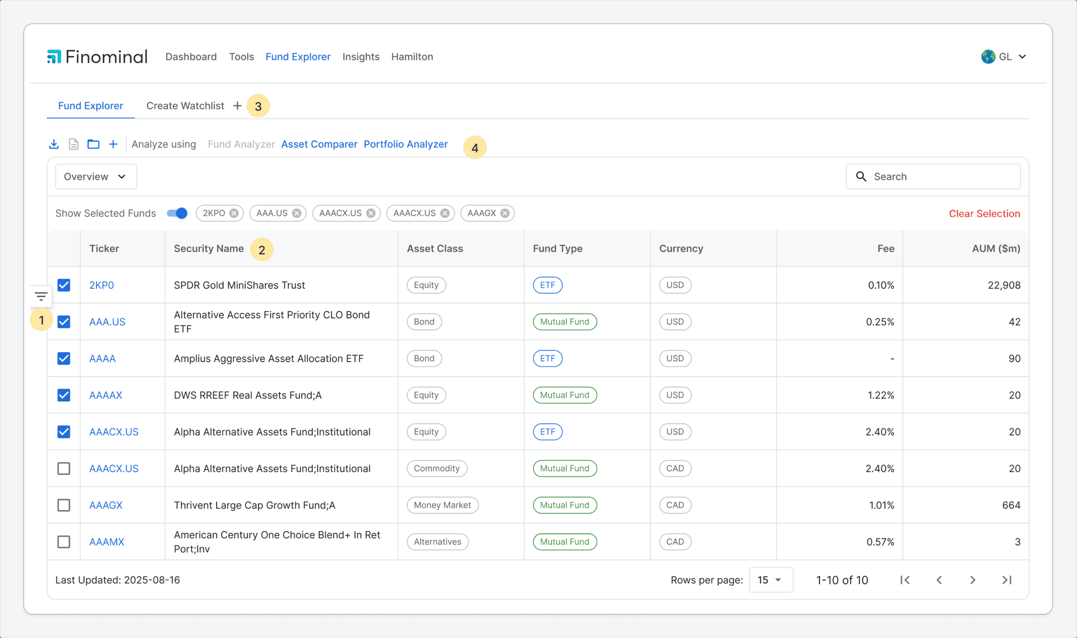Open Fund Explorer in top navigation
1077x638 pixels.
pyautogui.click(x=298, y=57)
